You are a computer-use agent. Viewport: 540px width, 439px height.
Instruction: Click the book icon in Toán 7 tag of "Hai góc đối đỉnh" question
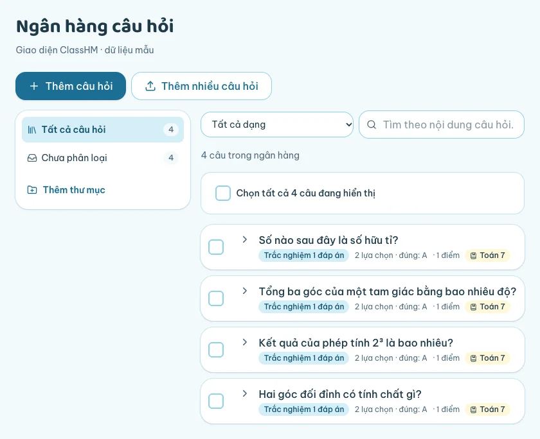click(474, 409)
